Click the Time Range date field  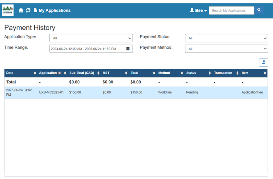click(91, 49)
